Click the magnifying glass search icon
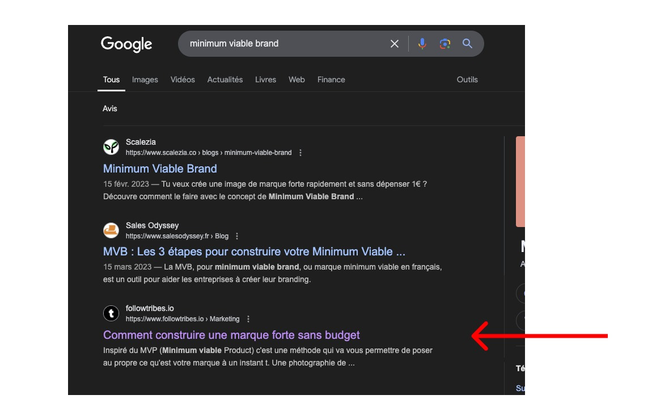Viewport: 652px width, 420px height. pos(467,44)
